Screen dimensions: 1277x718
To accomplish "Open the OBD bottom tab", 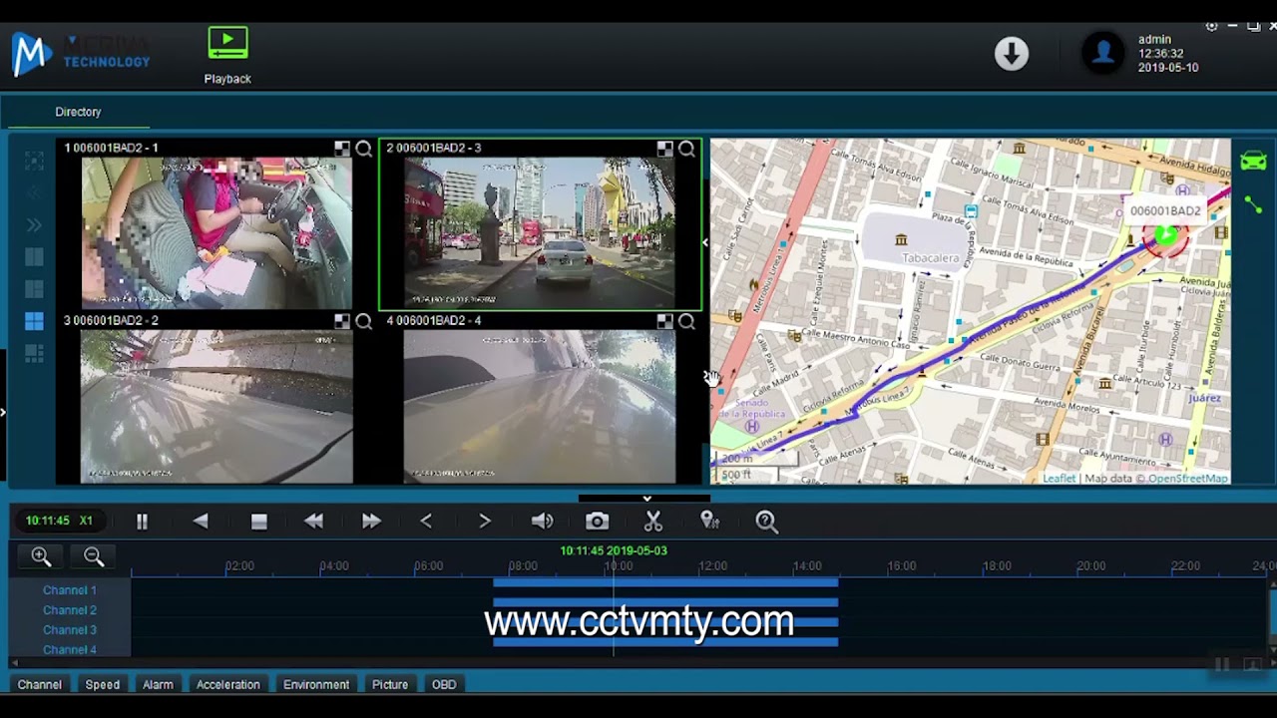I will click(x=444, y=685).
